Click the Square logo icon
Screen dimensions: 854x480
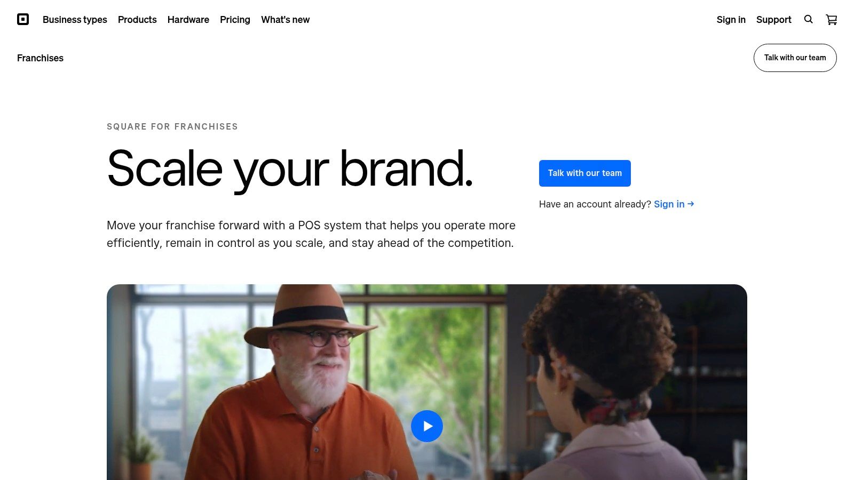click(x=23, y=20)
